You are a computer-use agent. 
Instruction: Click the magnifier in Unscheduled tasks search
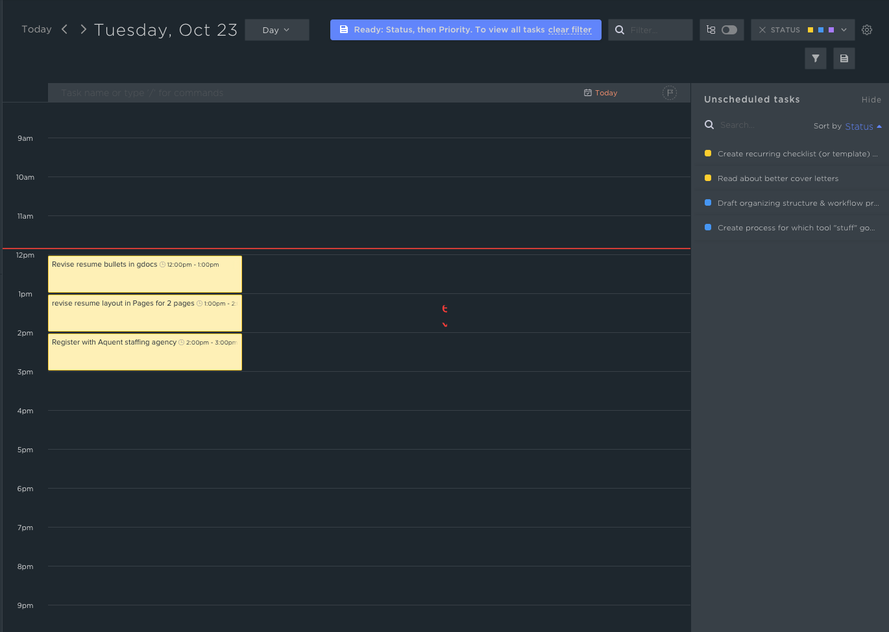tap(709, 125)
